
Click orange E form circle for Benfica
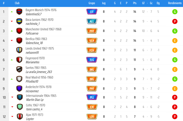pyautogui.click(x=175, y=41)
